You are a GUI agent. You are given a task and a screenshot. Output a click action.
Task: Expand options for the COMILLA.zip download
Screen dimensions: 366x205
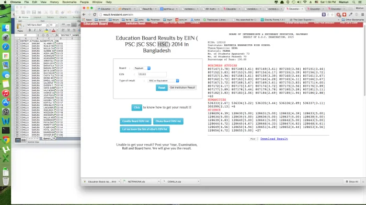198,182
